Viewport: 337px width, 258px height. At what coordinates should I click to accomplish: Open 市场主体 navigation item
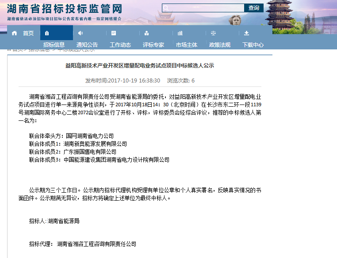pos(187,45)
